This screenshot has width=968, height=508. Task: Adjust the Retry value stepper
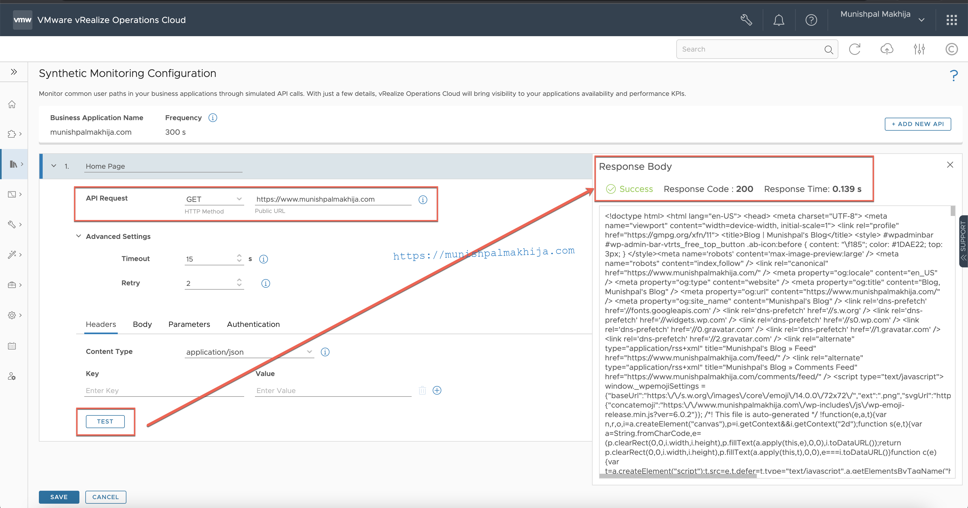pyautogui.click(x=239, y=283)
